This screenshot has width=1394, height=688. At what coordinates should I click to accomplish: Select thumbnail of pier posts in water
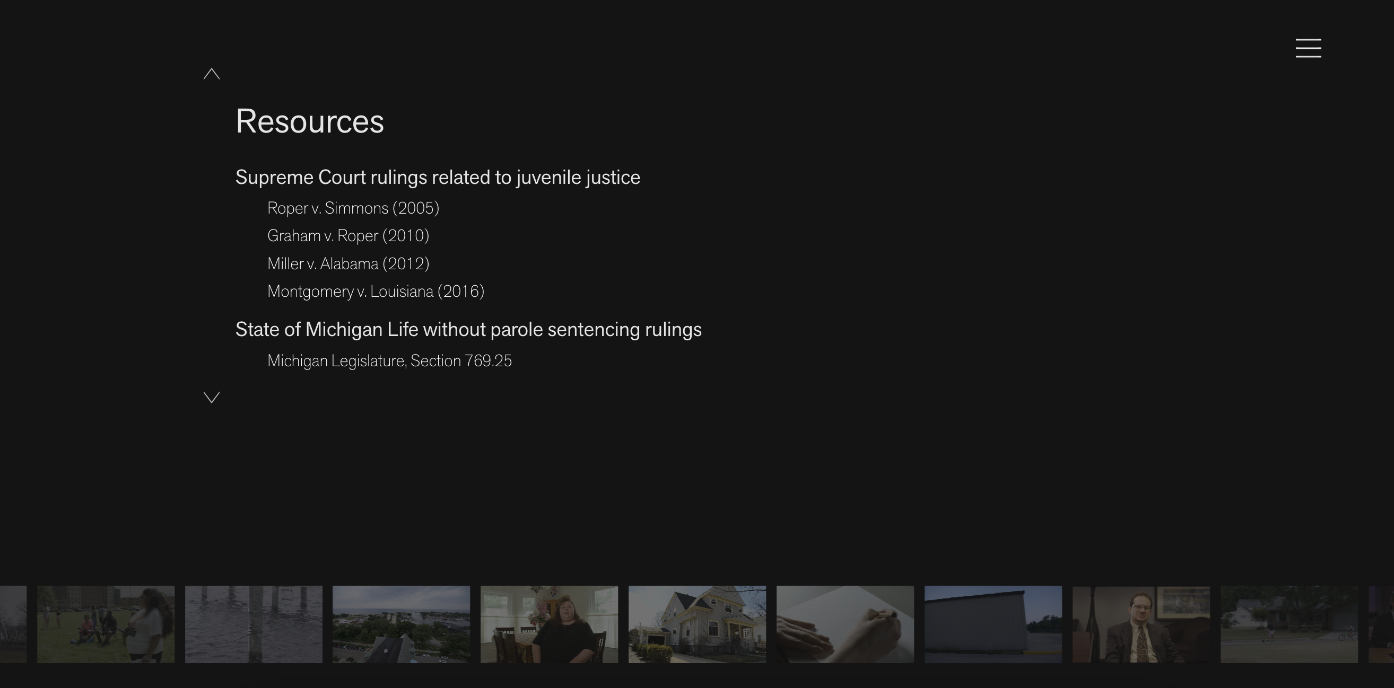254,624
